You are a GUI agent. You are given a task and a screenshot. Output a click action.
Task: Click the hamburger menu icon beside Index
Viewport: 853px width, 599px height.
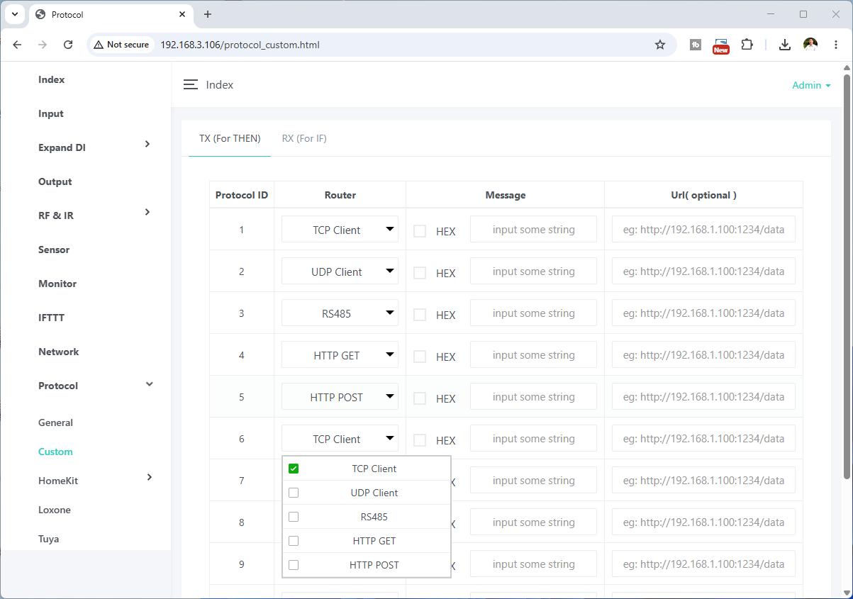pyautogui.click(x=190, y=85)
